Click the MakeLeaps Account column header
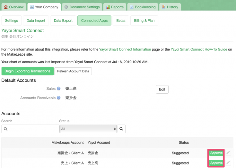Viewport: 236px width, 168px height. (67, 143)
